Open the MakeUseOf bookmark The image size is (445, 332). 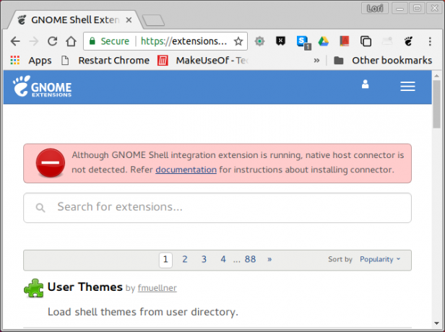coord(203,61)
